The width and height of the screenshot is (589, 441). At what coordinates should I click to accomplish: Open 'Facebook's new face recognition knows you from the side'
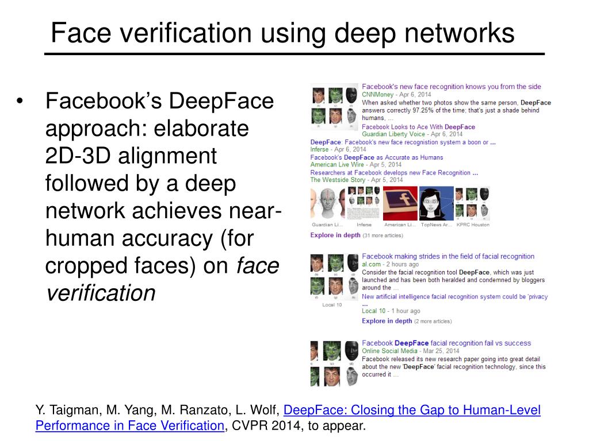(x=451, y=87)
